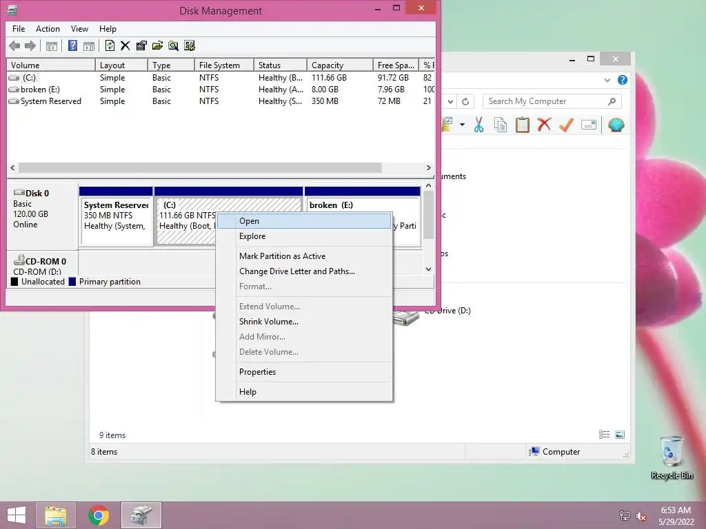Open the Help menu in menu bar
Viewport: 706px width, 529px height.
108,29
